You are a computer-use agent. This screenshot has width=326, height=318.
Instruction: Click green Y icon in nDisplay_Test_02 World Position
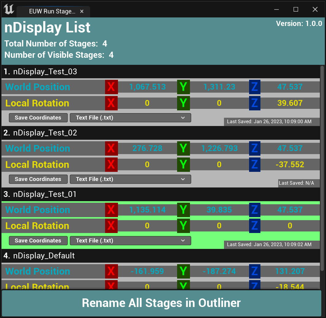coord(183,148)
